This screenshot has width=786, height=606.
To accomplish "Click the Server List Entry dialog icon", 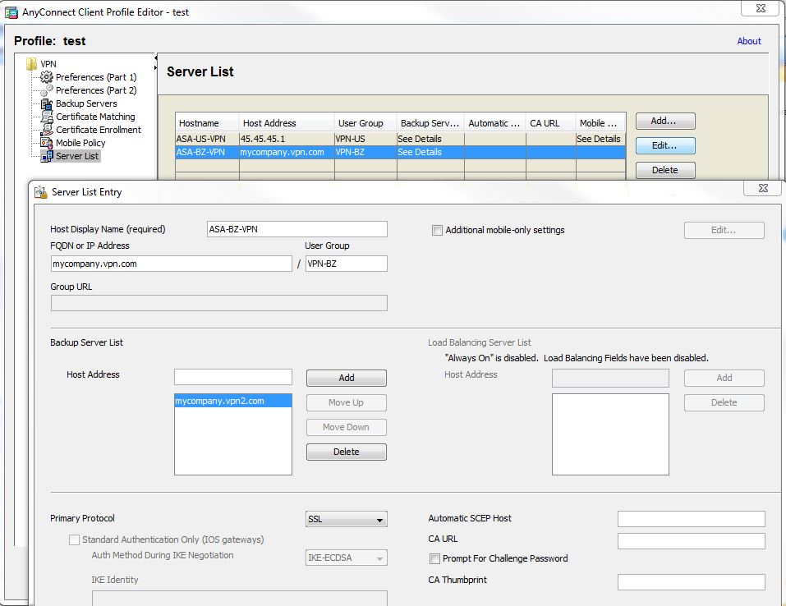I will tap(40, 191).
